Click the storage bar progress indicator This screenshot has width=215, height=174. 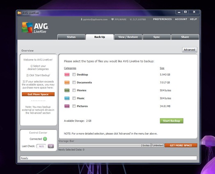tap(111, 145)
